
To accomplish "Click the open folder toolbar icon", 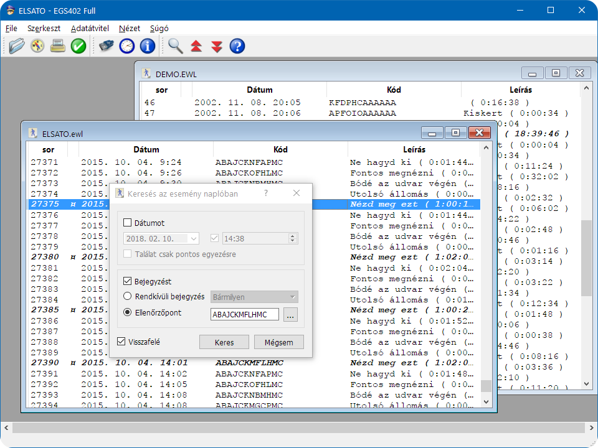I will [x=17, y=46].
